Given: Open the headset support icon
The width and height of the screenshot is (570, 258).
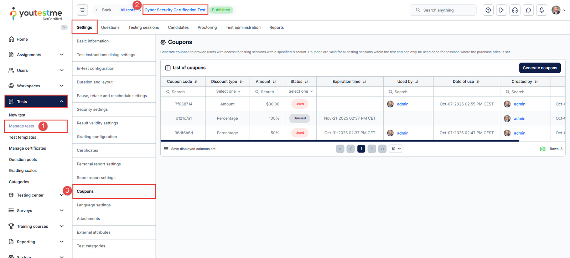Looking at the screenshot, I should tap(515, 10).
